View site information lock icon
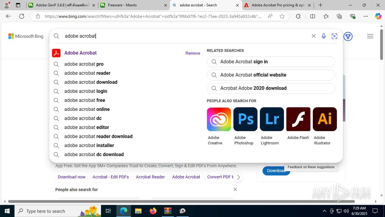This screenshot has height=217, width=385. click(38, 16)
